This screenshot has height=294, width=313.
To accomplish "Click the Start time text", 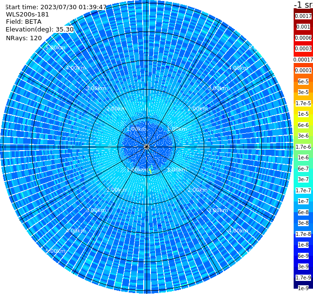I will (x=56, y=7).
